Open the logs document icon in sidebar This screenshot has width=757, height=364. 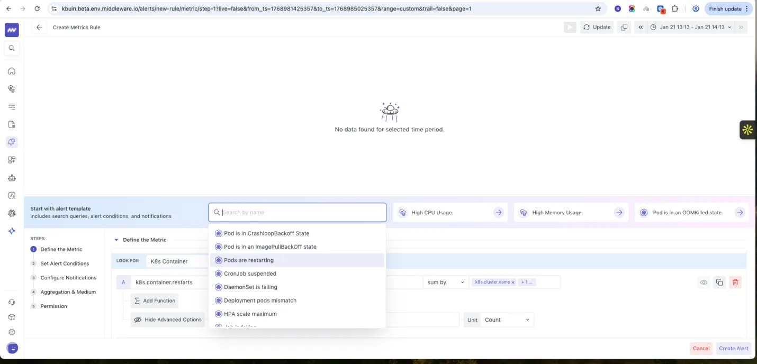12,124
